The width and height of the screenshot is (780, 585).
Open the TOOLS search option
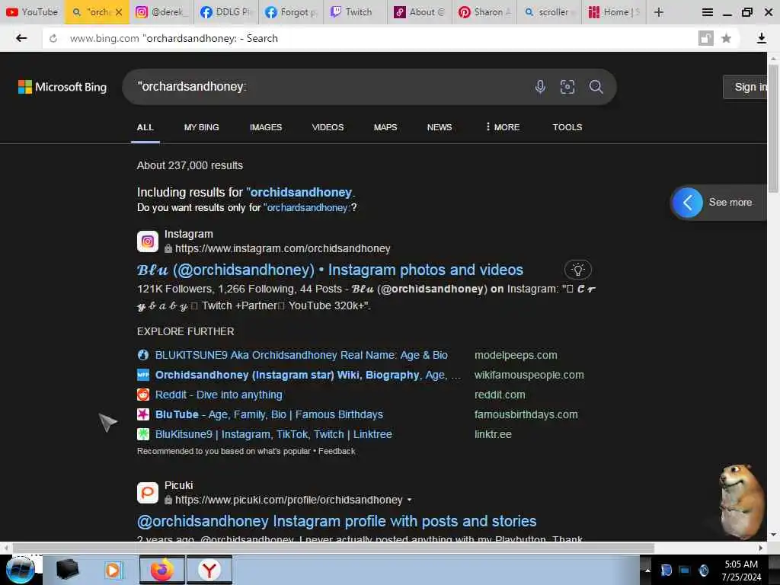[x=567, y=127]
